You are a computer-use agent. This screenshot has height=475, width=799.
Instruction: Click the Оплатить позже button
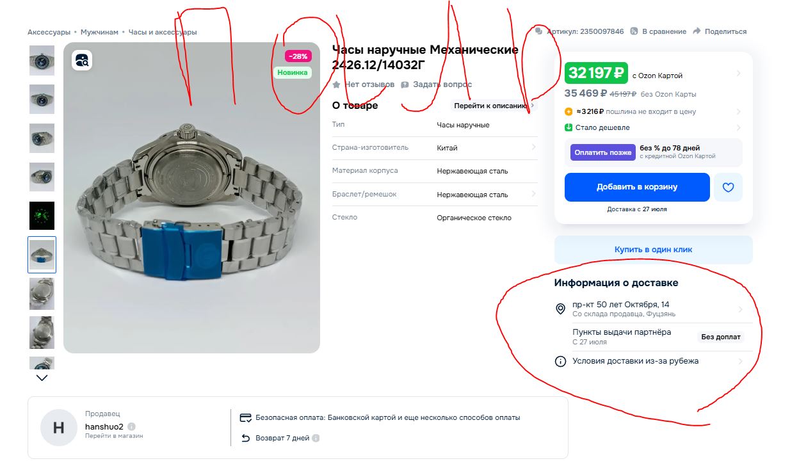[602, 152]
